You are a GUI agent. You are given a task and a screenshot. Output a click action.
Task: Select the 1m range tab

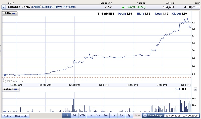[x=90, y=115]
